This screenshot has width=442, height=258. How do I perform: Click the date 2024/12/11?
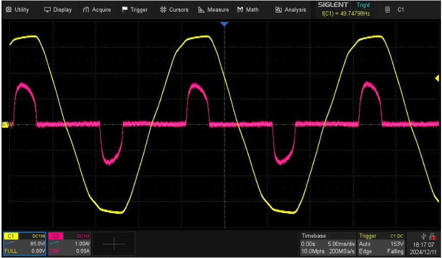(x=423, y=251)
